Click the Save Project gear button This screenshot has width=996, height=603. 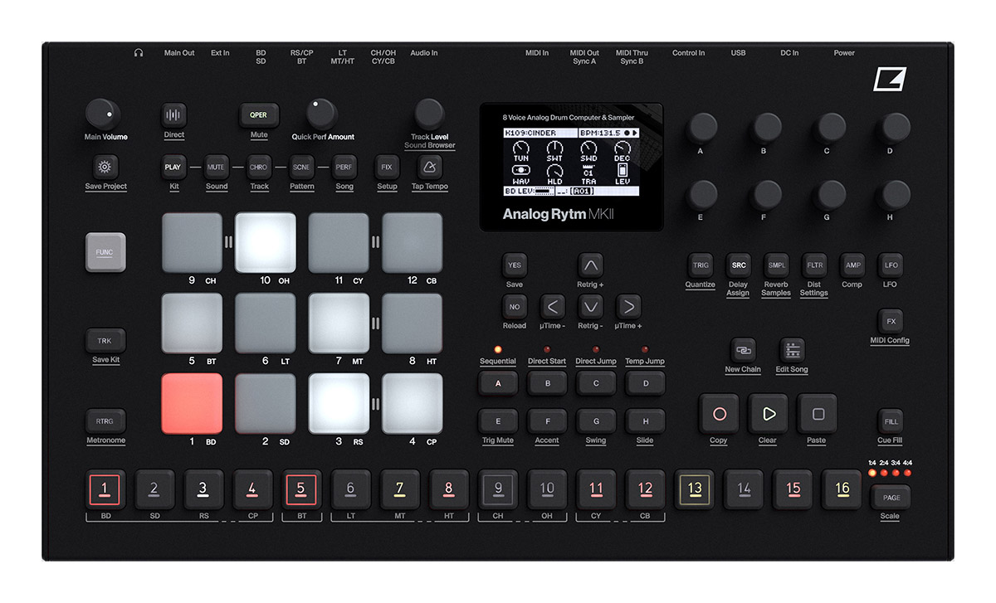(105, 167)
